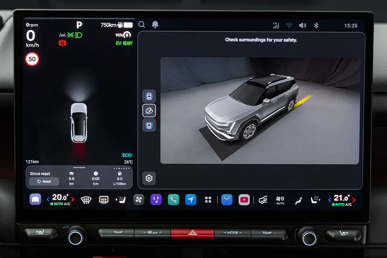Open search with the magnifier icon
Image resolution: width=387 pixels, height=258 pixels.
[x=142, y=25]
